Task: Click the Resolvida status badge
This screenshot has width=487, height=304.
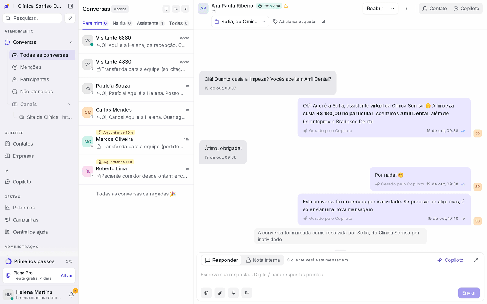Action: [269, 6]
